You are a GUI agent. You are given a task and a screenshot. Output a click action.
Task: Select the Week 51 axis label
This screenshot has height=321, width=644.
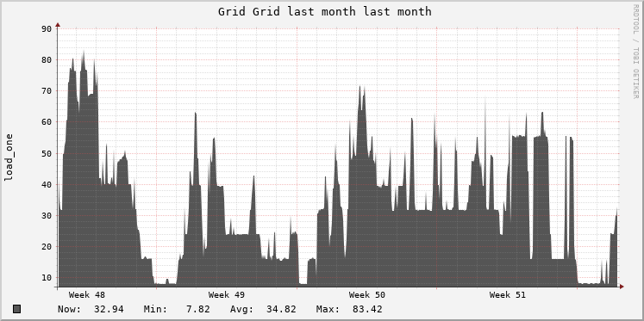[507, 295]
